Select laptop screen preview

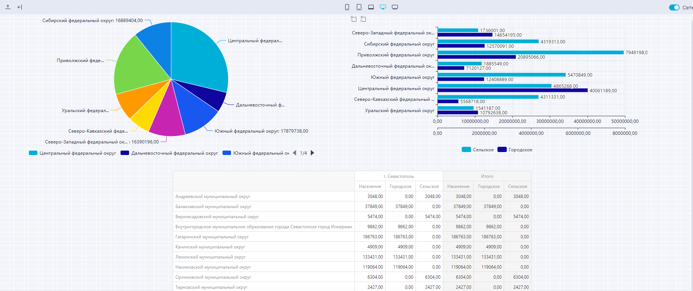pyautogui.click(x=371, y=7)
